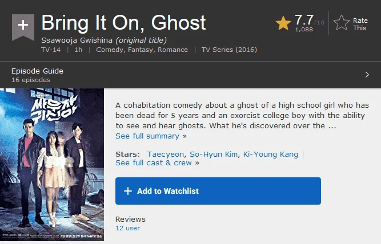Click the empty Rate This star
The width and height of the screenshot is (381, 244).
point(342,23)
